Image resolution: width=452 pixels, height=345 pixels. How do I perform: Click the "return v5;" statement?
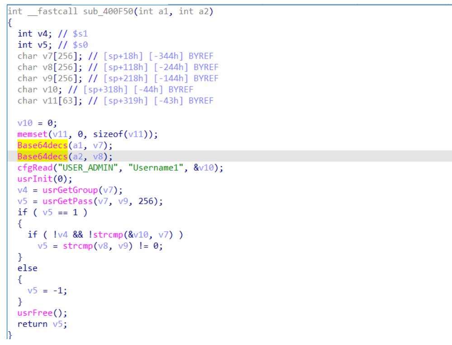tap(42, 324)
